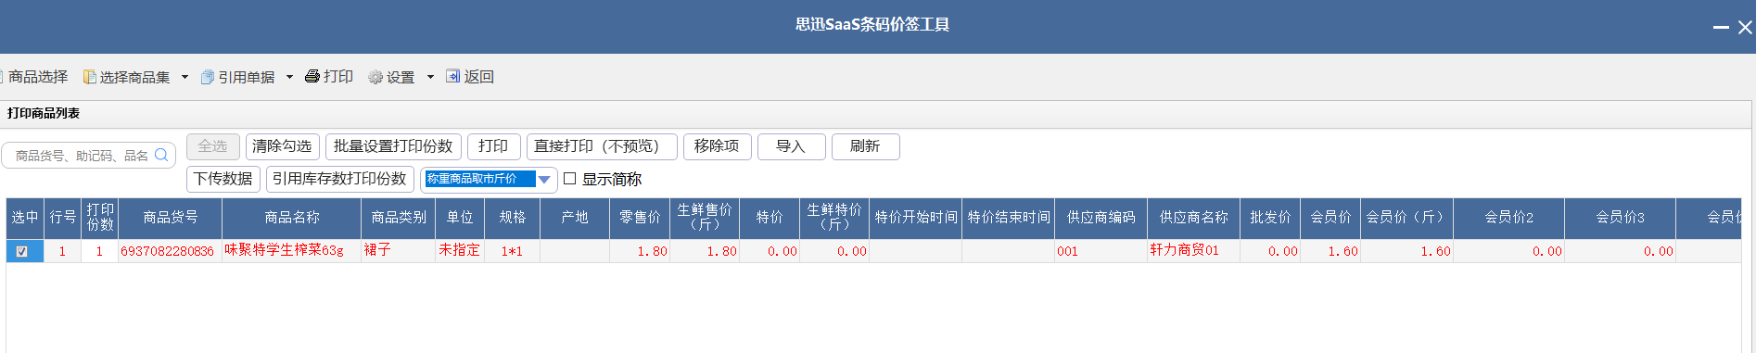Expand the 设置 dropdown arrow
Viewport: 1756px width, 353px height.
[430, 77]
